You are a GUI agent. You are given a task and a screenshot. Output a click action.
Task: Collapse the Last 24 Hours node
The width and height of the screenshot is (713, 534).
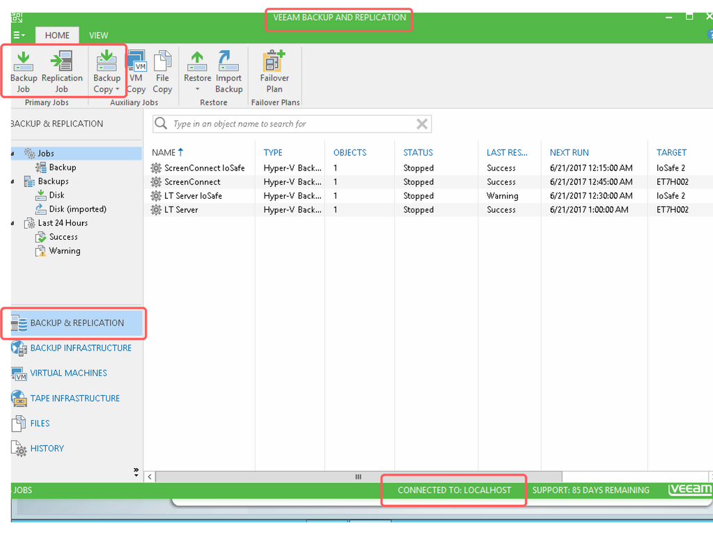point(13,223)
